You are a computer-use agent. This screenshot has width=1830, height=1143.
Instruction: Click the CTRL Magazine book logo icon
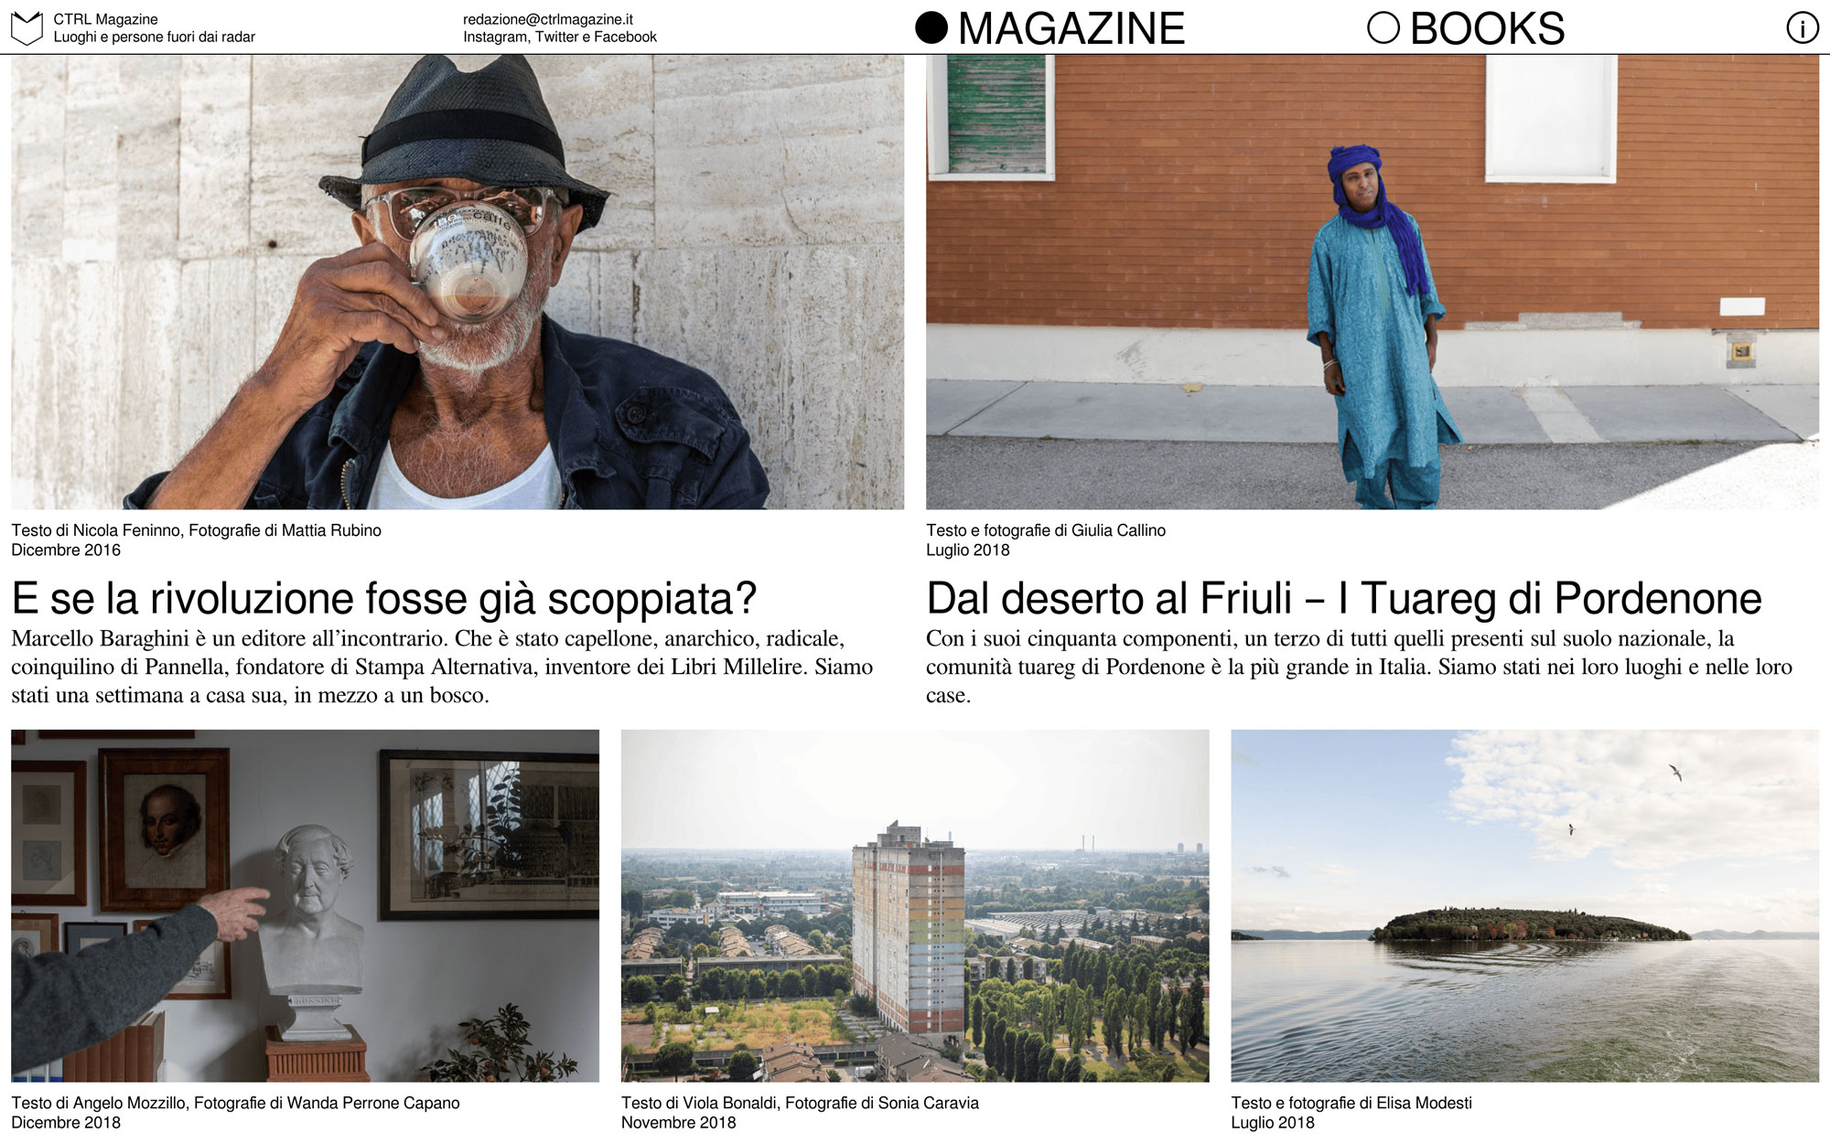(27, 28)
